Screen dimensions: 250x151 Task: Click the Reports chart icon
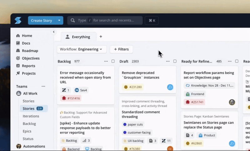click(18, 66)
